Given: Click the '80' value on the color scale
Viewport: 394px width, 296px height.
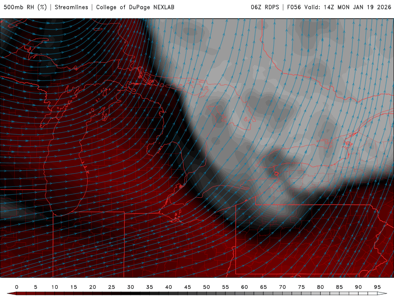Looking at the screenshot, I should pos(321,287).
